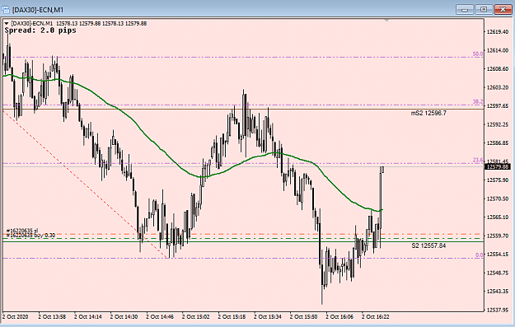This screenshot has width=515, height=327.
Task: Click the window title [DAX30]-ECN,M1
Action: tap(38, 10)
